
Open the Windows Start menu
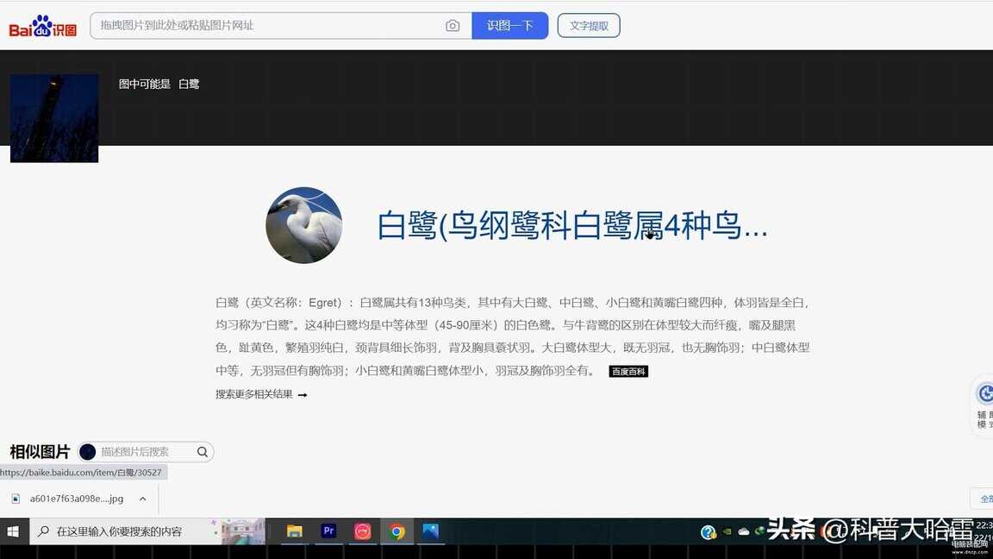[x=14, y=531]
